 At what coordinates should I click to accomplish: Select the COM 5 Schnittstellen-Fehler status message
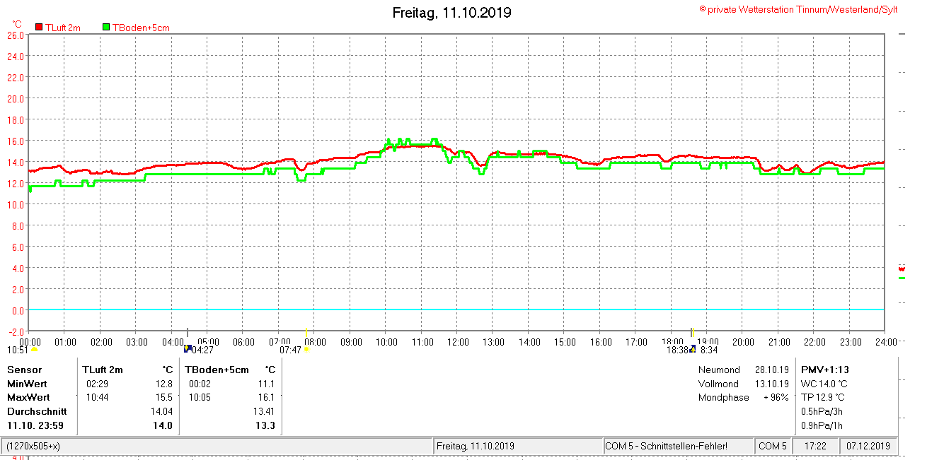pos(666,447)
